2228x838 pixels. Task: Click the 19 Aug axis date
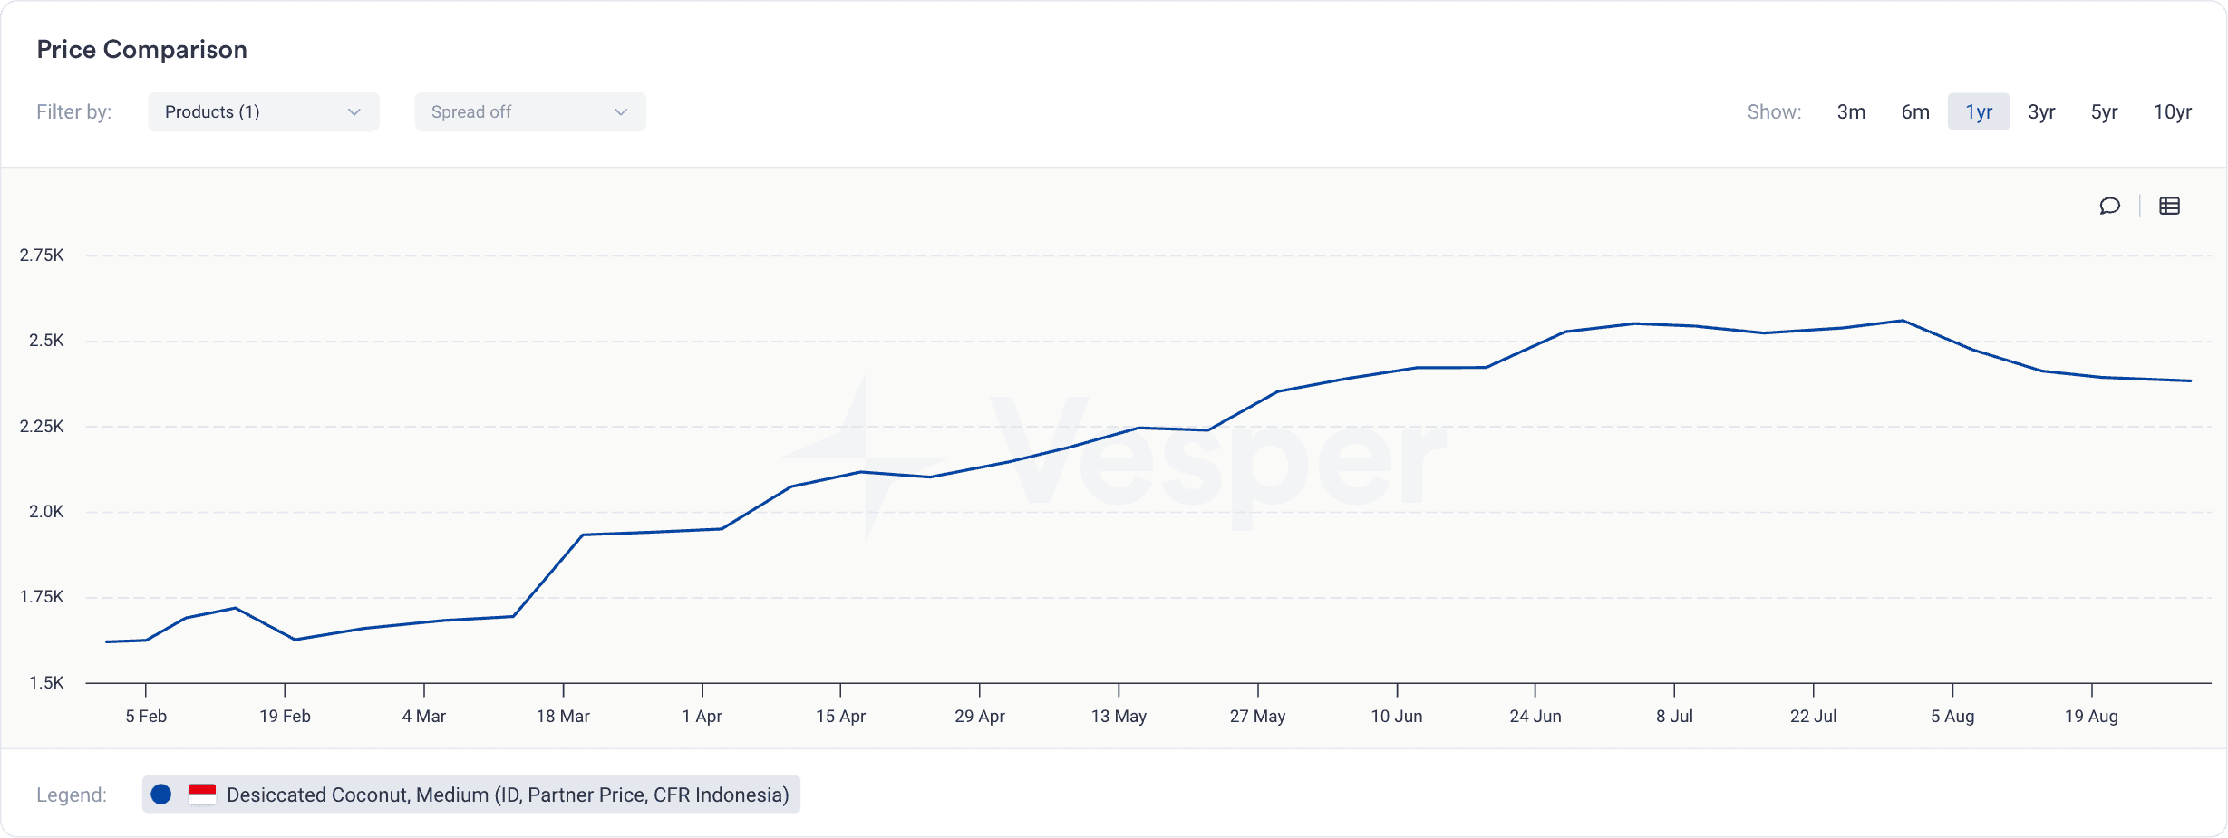[2092, 716]
